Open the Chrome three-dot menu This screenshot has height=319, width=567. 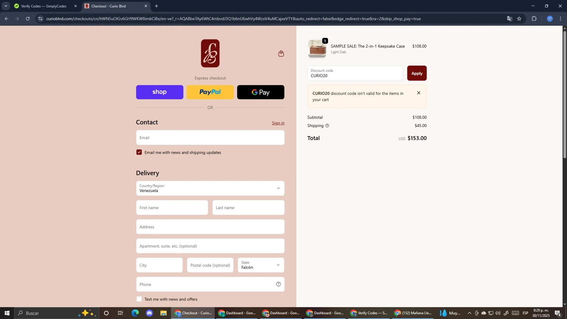(561, 19)
